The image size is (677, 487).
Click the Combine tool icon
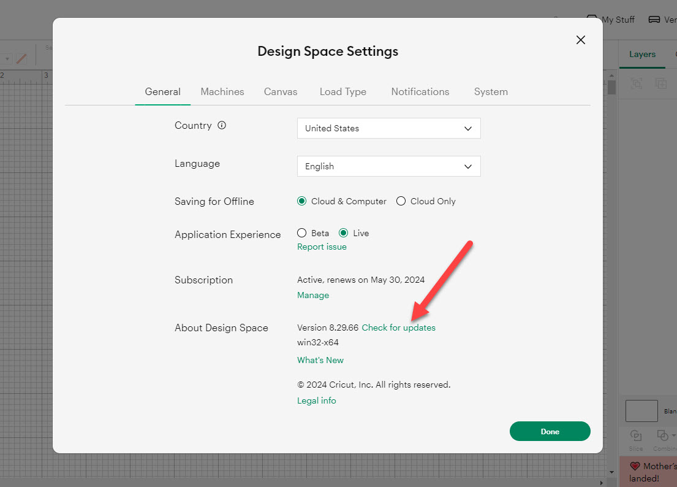pyautogui.click(x=662, y=435)
